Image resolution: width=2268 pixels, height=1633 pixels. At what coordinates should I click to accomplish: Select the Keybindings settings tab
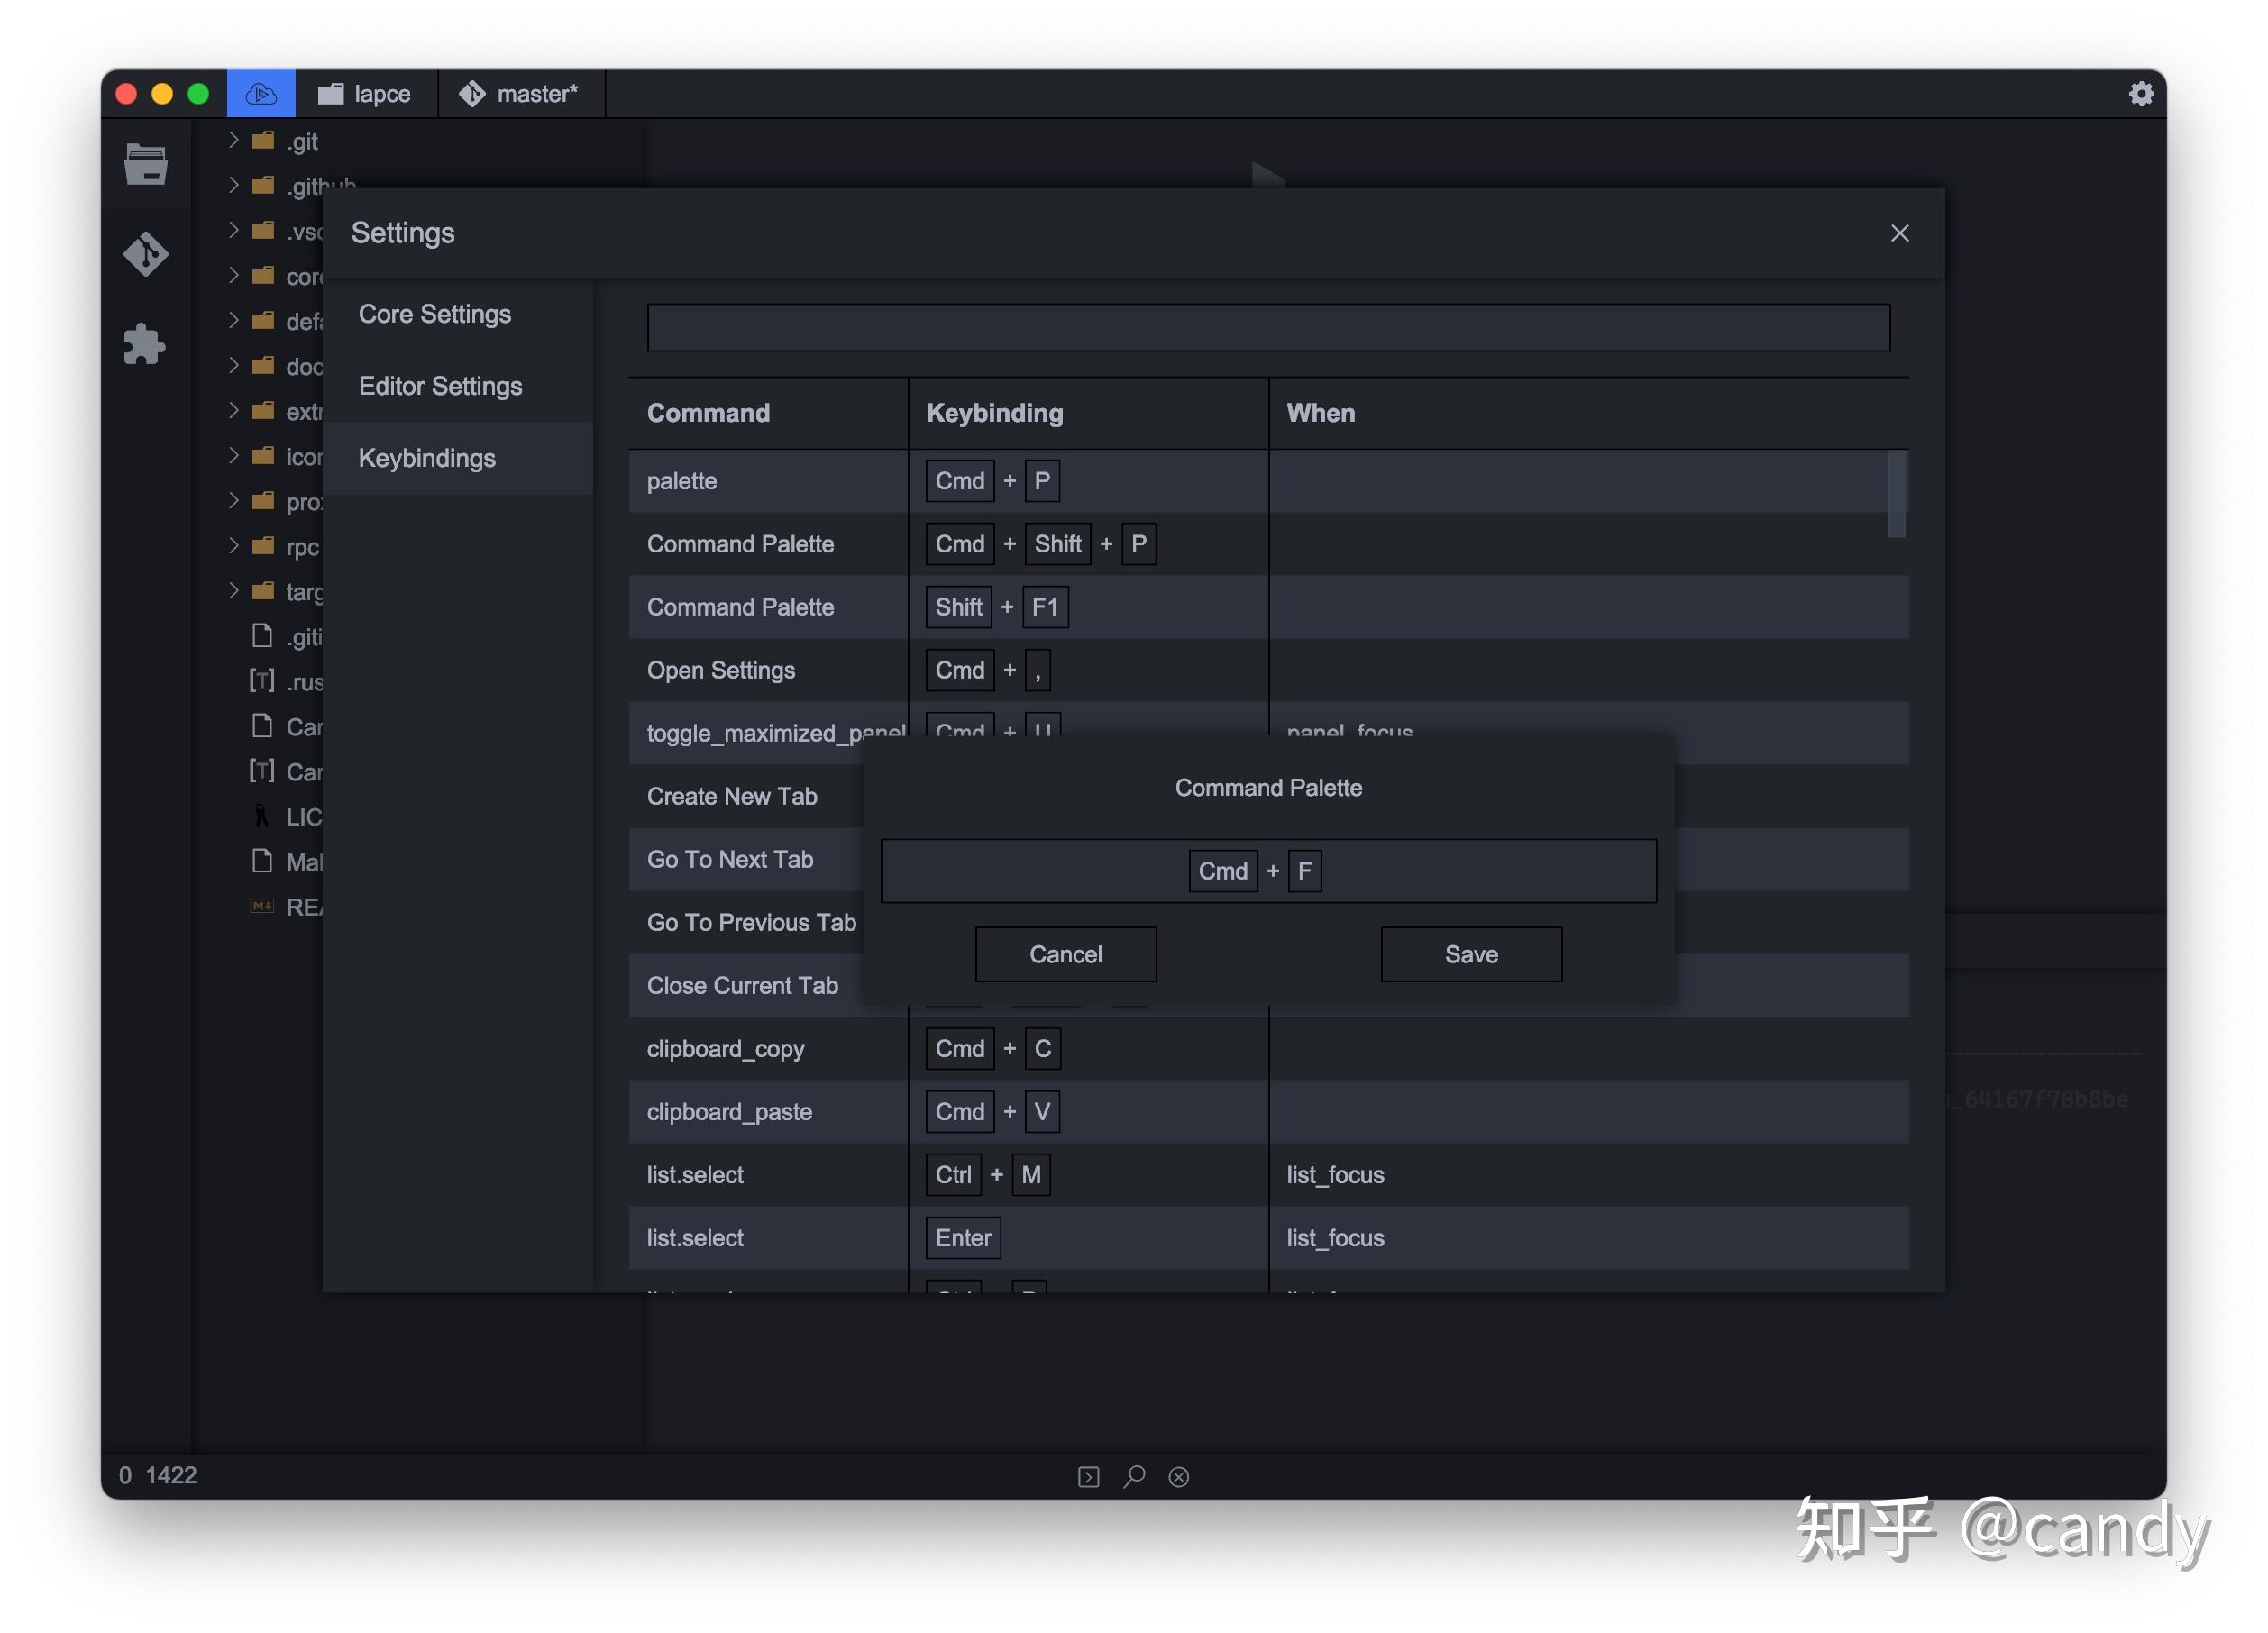click(x=427, y=458)
